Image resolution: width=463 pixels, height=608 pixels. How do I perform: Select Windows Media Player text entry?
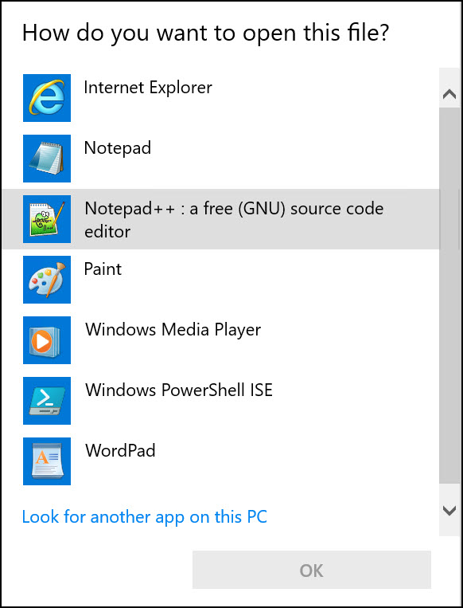[173, 330]
